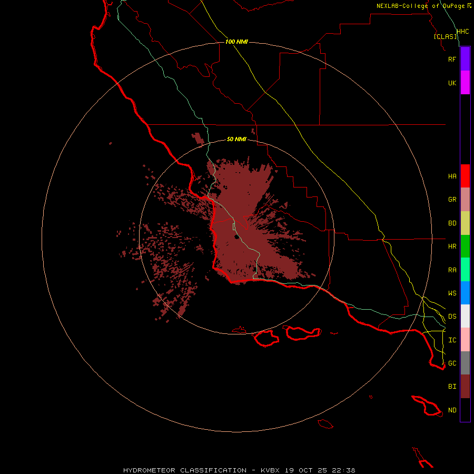Image resolution: width=474 pixels, height=474 pixels.
Task: Click the HR legend label
Action: 452,246
